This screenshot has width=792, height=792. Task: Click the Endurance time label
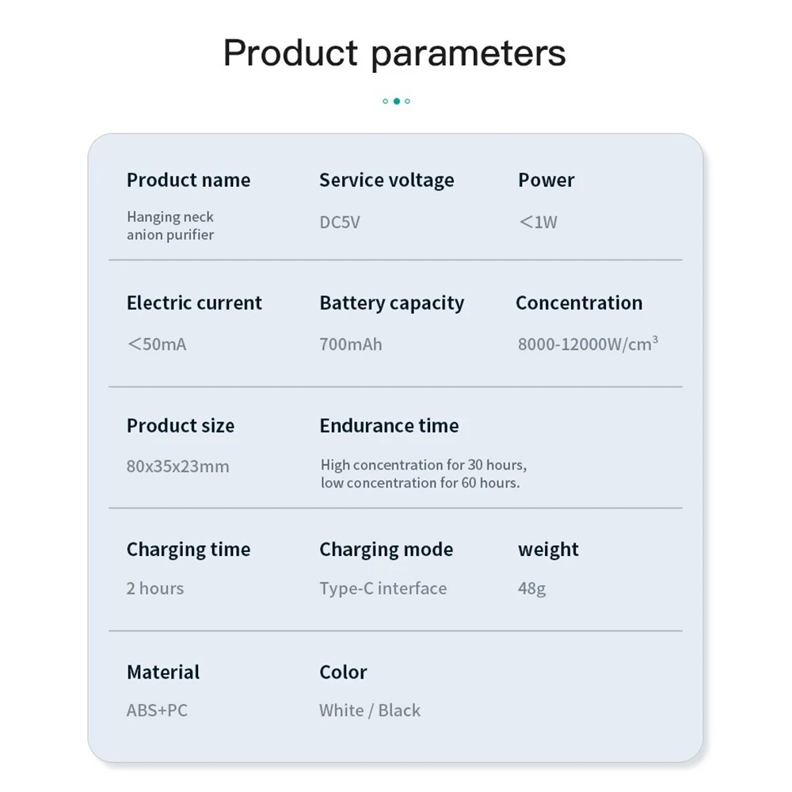pos(389,426)
